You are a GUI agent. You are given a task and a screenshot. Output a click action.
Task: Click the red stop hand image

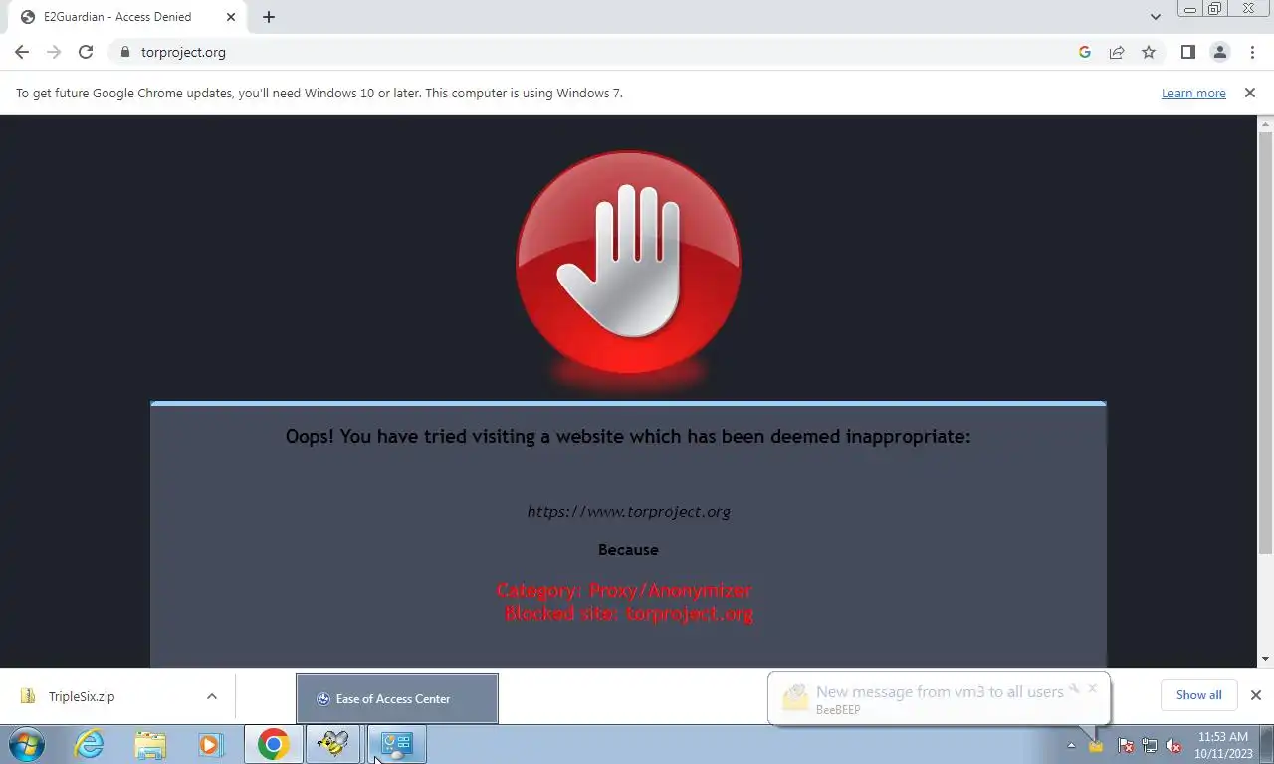(628, 263)
